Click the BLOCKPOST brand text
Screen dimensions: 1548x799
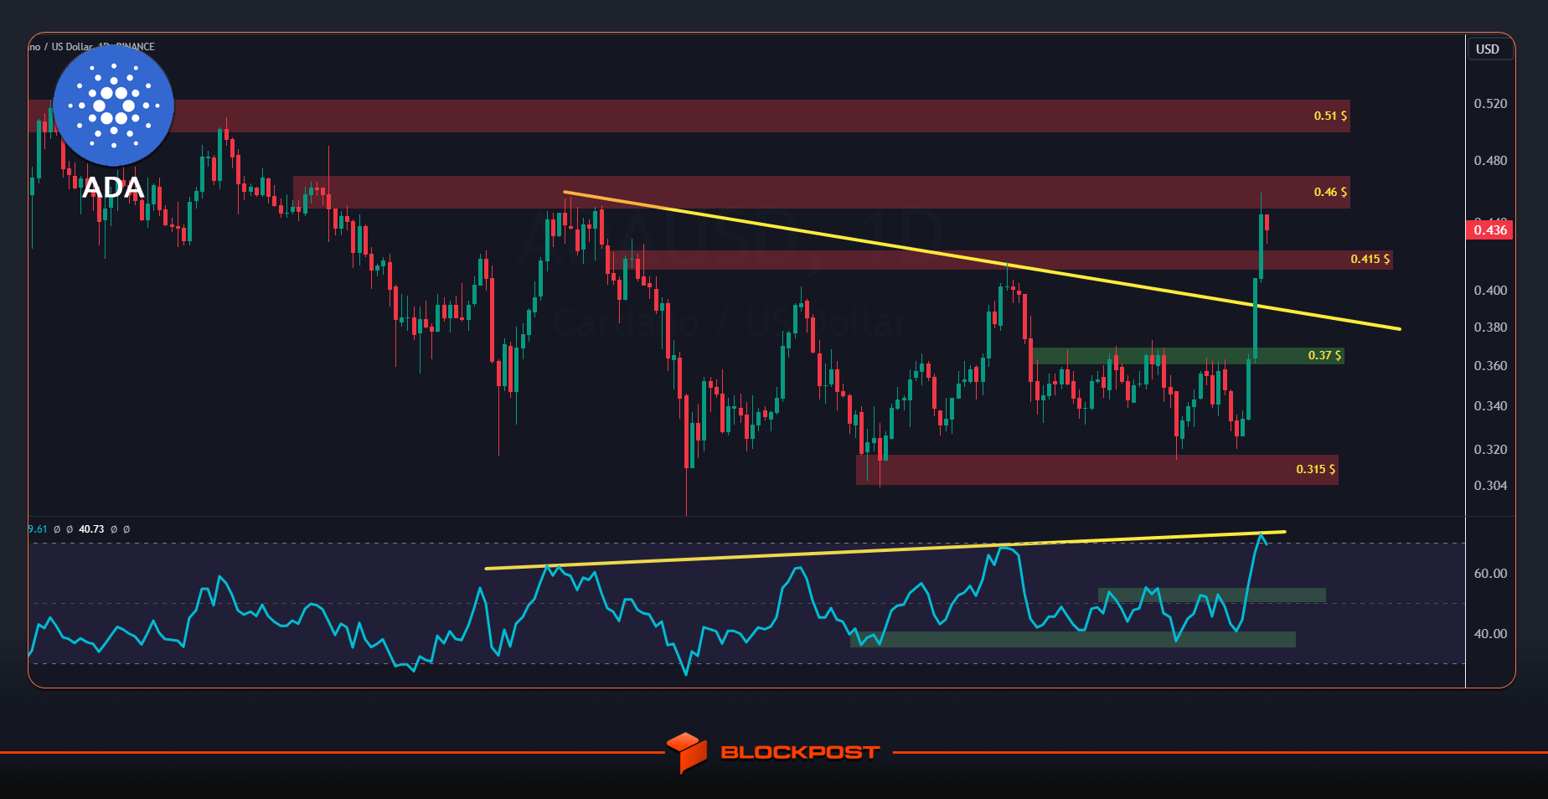[x=800, y=752]
